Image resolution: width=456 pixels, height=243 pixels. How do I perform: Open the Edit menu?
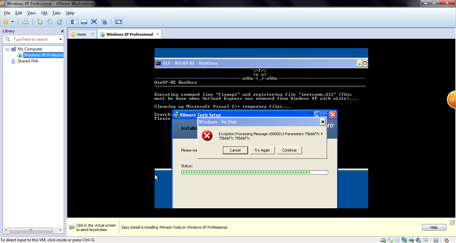pos(19,13)
